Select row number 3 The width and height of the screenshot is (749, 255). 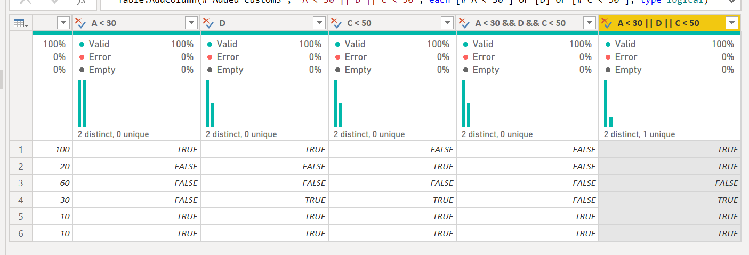pos(21,183)
